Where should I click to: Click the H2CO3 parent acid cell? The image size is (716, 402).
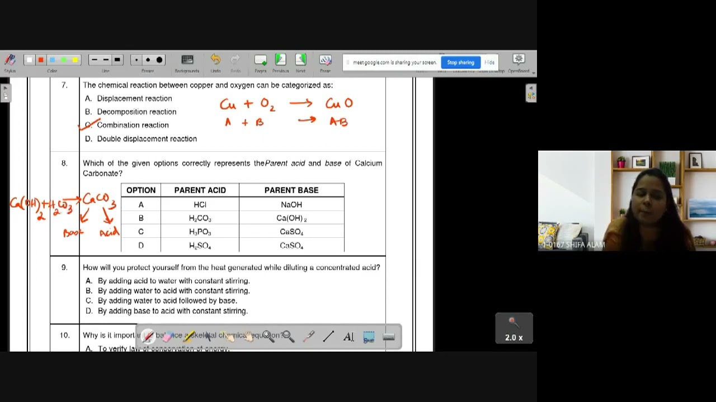[200, 218]
